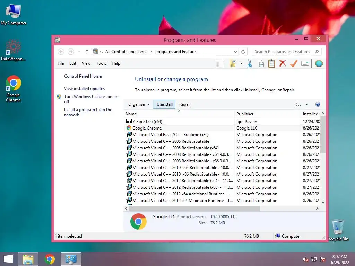Open the File menu
The width and height of the screenshot is (355, 266).
61,63
